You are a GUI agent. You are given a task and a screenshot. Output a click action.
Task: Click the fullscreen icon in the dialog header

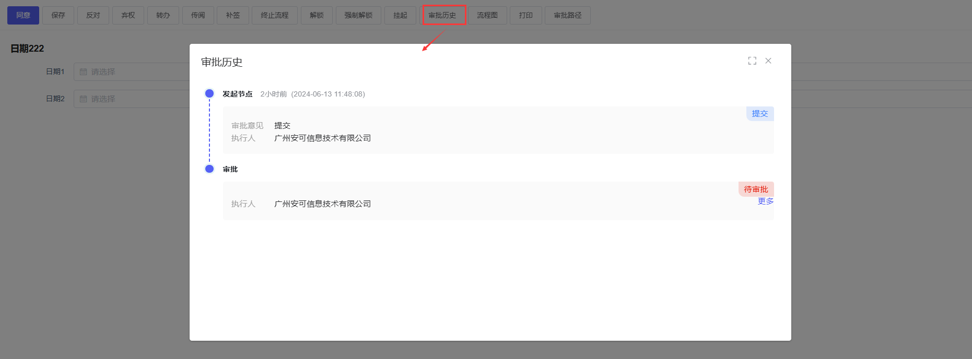pyautogui.click(x=752, y=61)
